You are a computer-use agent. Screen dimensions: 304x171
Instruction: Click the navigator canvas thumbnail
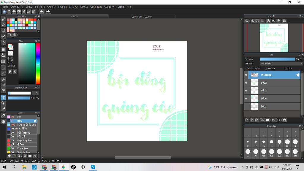tap(274, 38)
